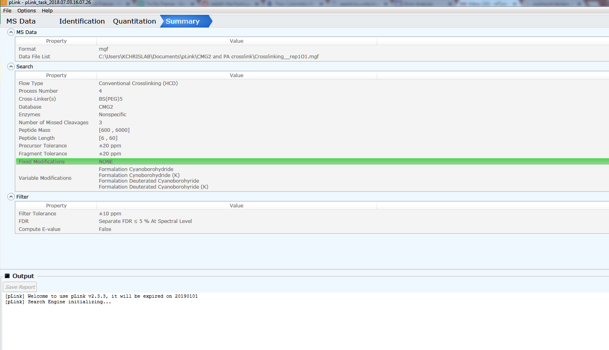Collapse the Search section

pyautogui.click(x=11, y=66)
